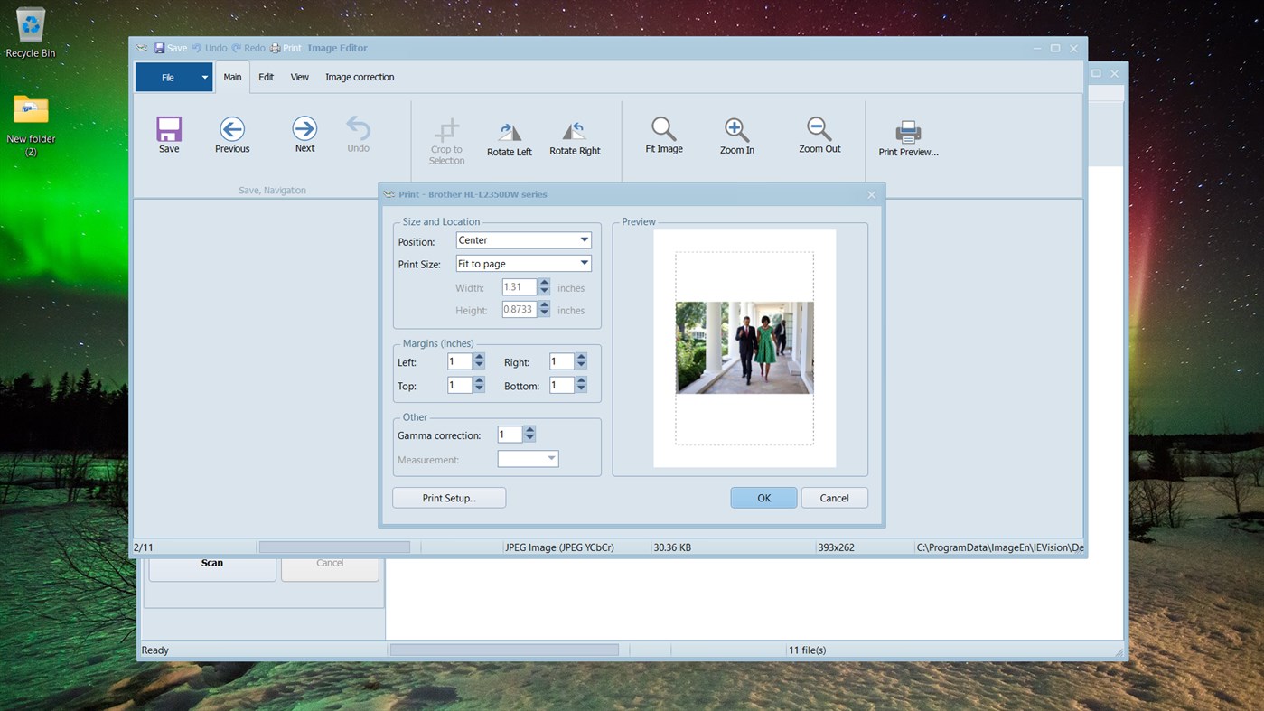This screenshot has width=1264, height=711.
Task: Click the Fit Image icon
Action: [663, 136]
